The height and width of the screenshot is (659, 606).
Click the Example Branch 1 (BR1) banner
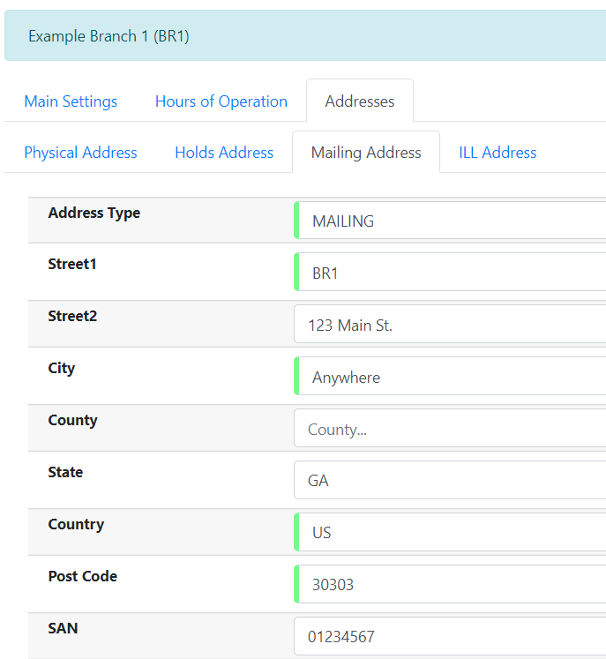tap(108, 36)
